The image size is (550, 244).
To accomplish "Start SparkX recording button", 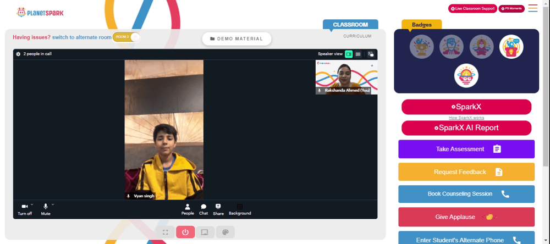I will 466,107.
